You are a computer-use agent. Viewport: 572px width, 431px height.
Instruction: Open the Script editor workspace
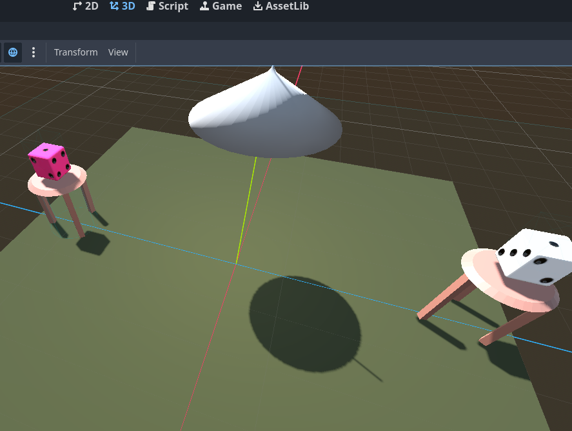click(x=168, y=6)
